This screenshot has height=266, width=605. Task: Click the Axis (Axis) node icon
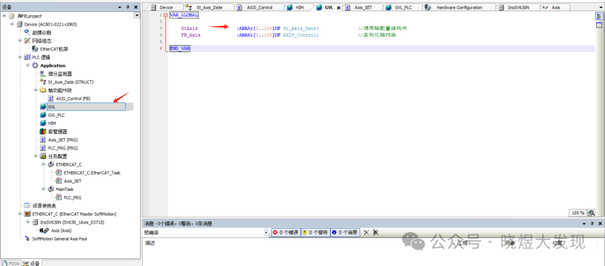point(46,230)
